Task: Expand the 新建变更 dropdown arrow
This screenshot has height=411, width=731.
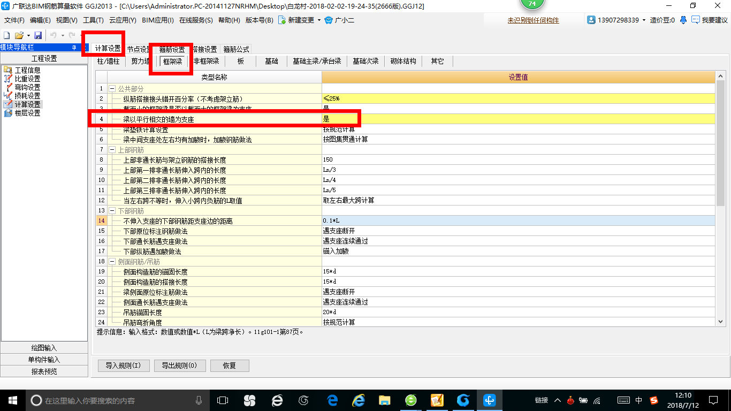Action: click(319, 20)
